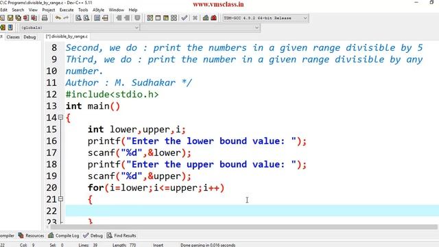Open the Project menu
This screenshot has height=247, width=439.
pyautogui.click(x=49, y=10)
